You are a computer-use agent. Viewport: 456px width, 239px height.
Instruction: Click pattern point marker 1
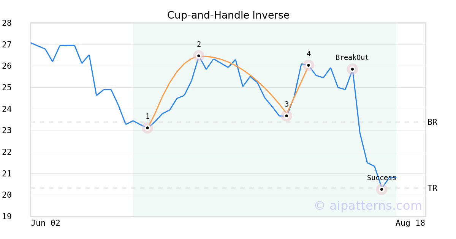147,128
